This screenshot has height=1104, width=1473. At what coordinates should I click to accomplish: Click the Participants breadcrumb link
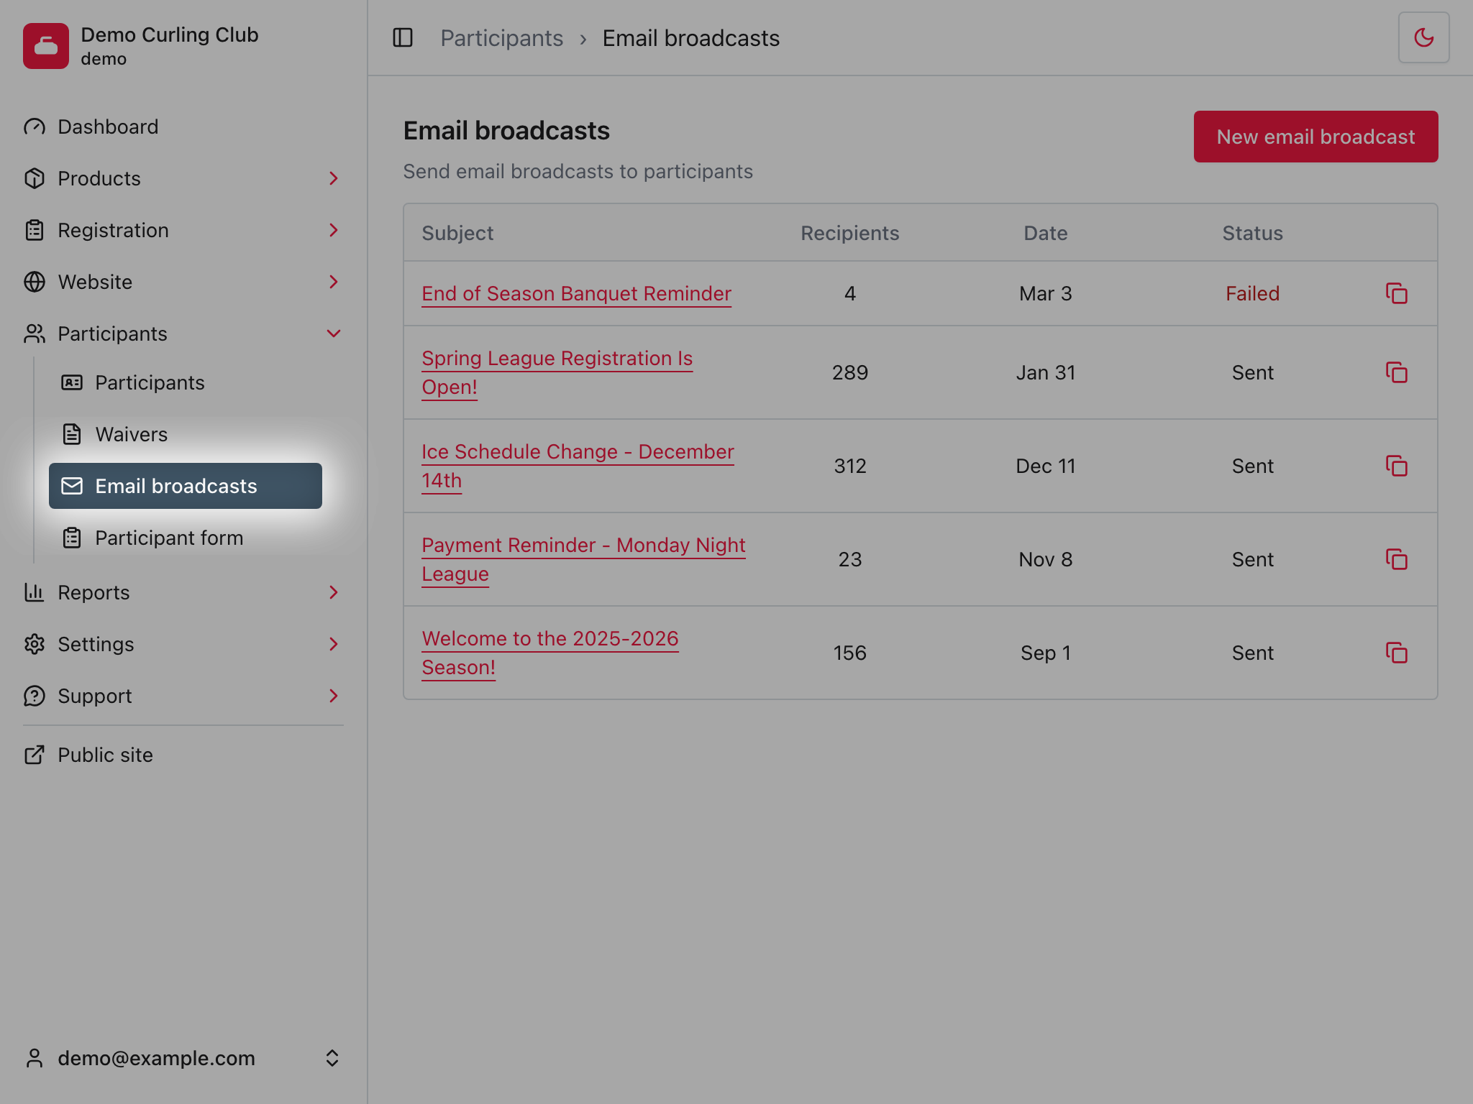tap(501, 38)
